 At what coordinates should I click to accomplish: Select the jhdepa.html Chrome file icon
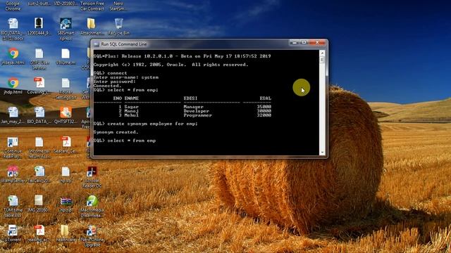(13, 56)
